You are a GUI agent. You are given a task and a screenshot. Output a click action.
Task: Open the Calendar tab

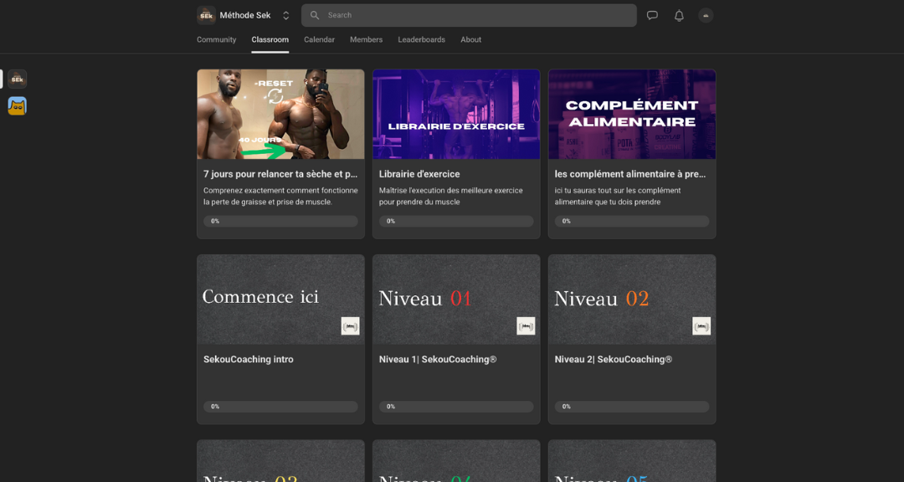click(319, 39)
